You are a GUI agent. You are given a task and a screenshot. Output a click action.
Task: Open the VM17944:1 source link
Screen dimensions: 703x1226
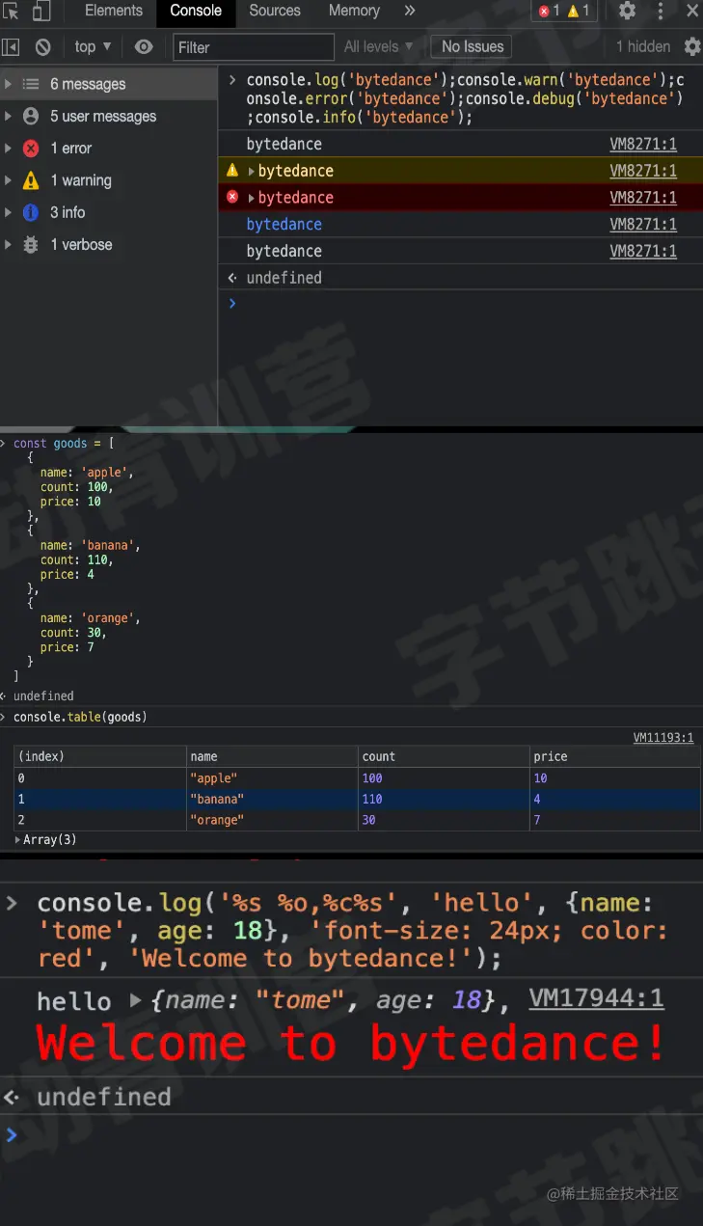[x=597, y=998]
